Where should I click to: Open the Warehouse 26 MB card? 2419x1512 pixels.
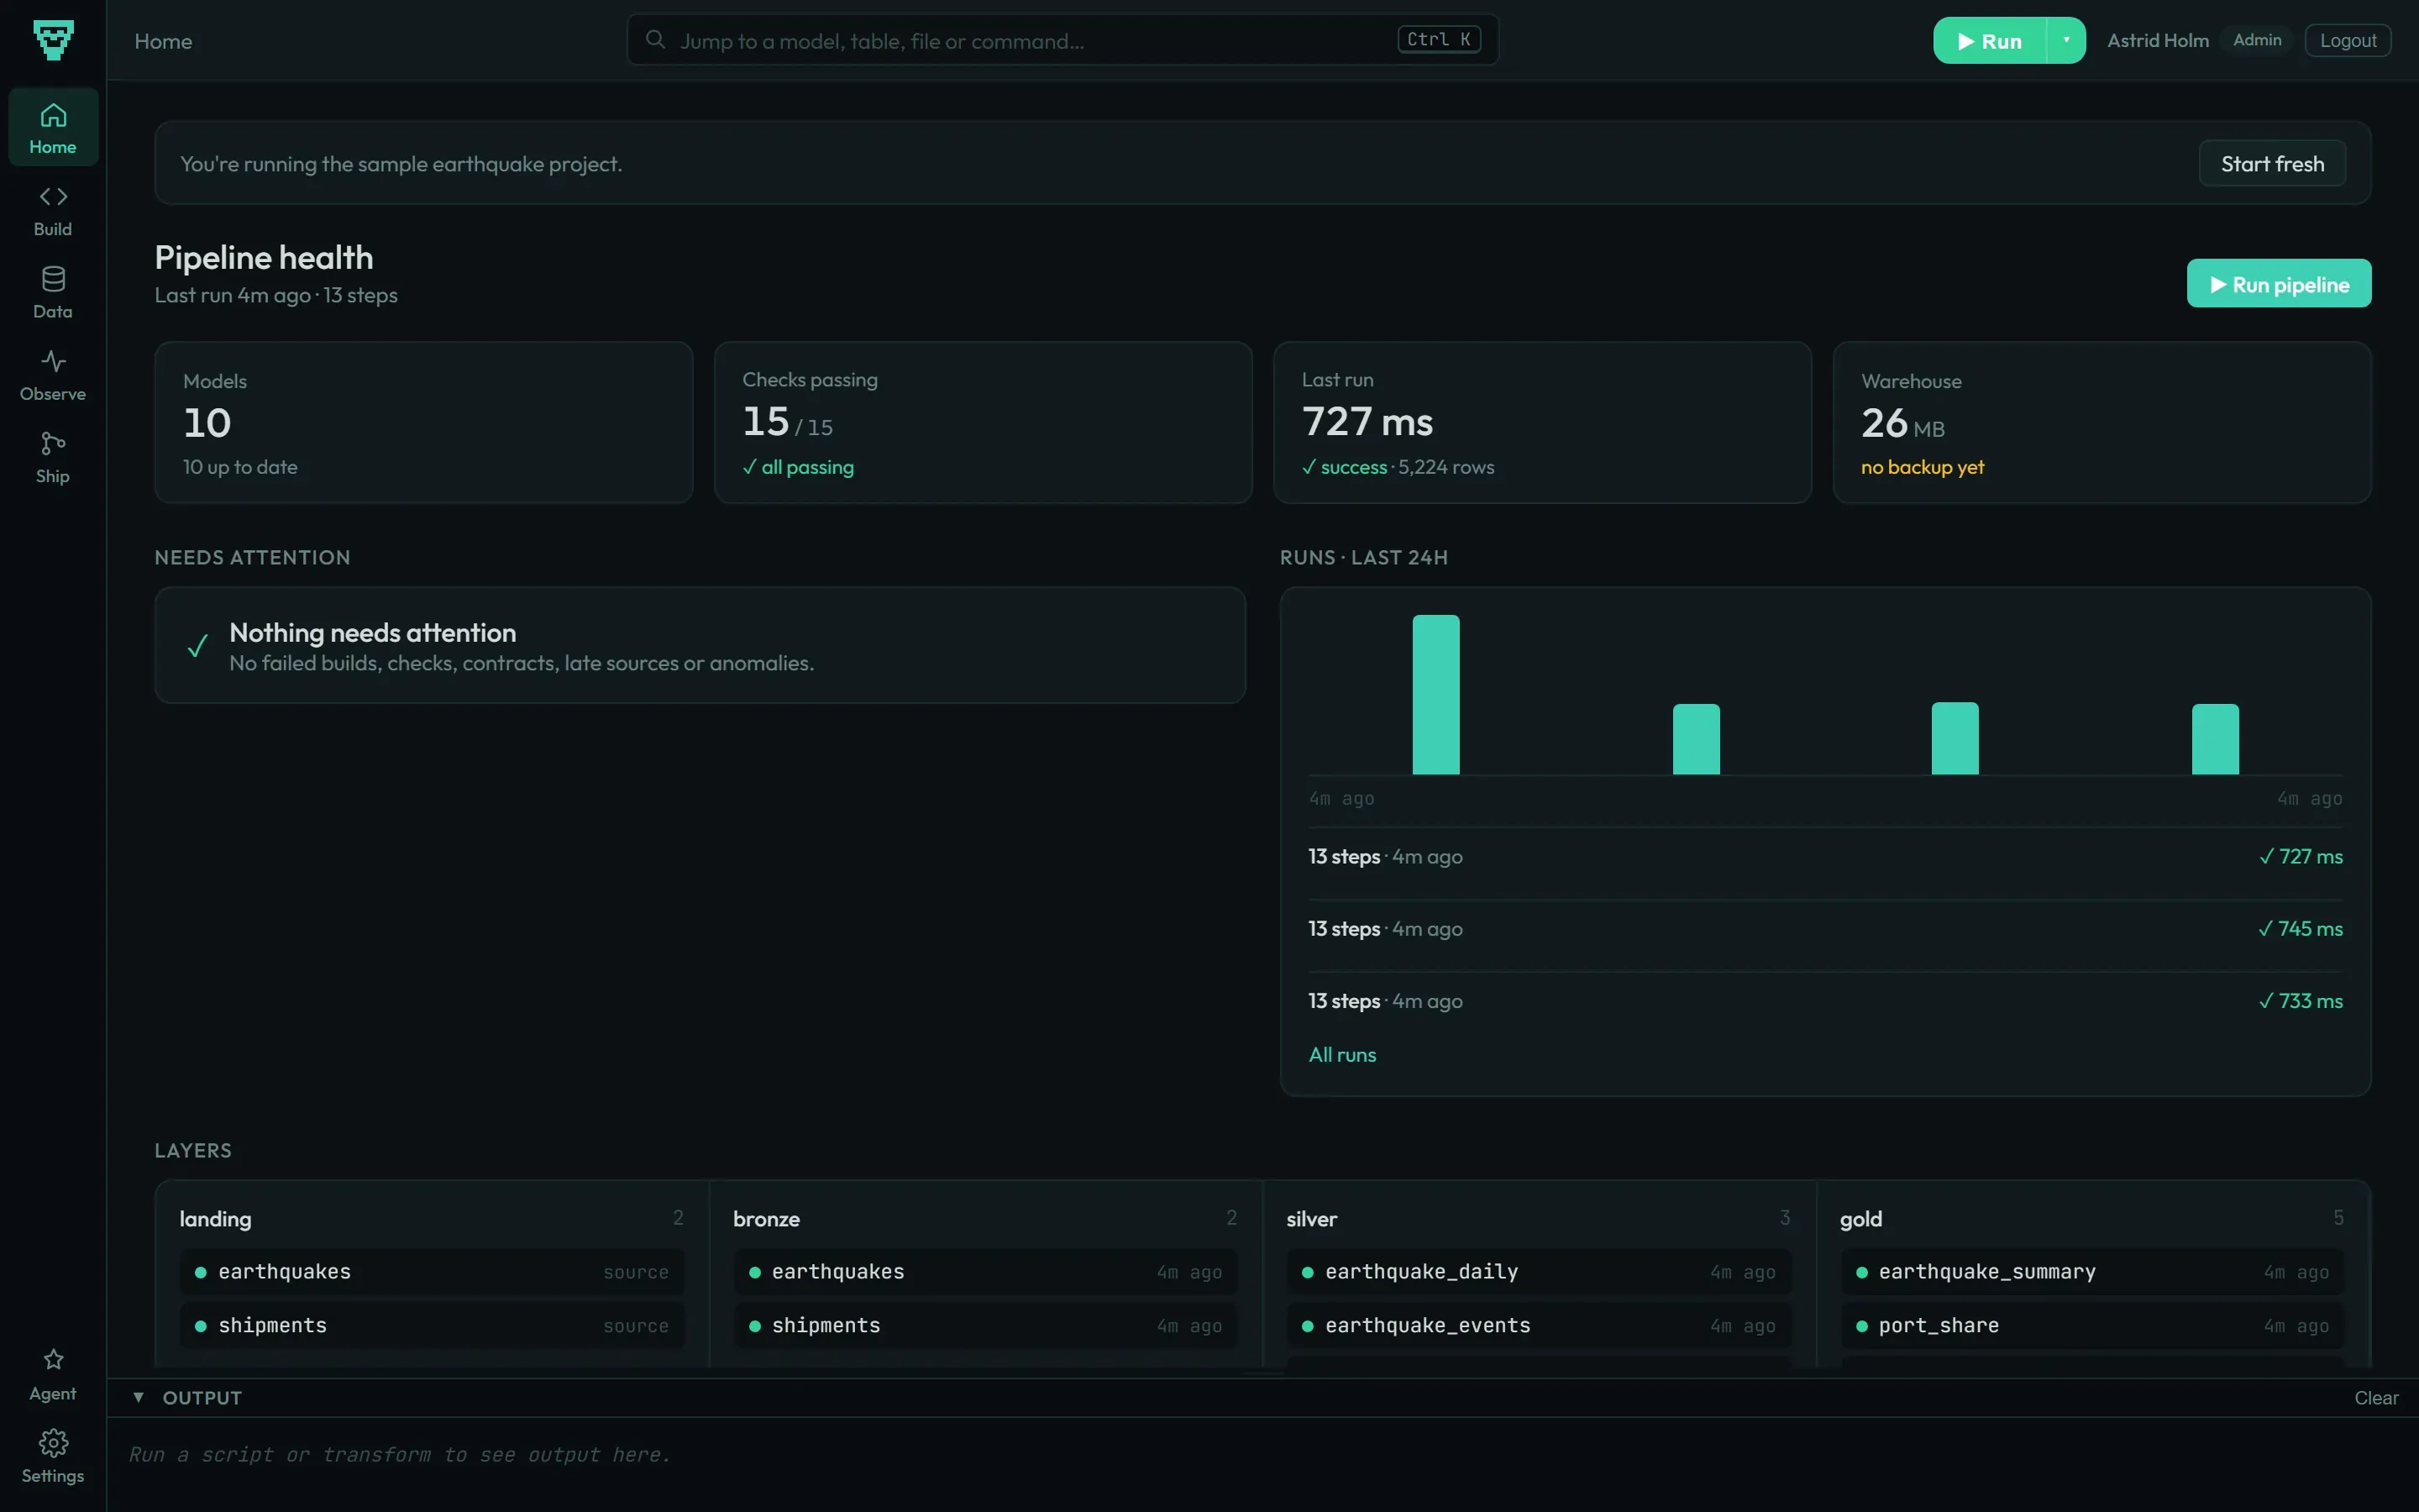[x=2102, y=422]
